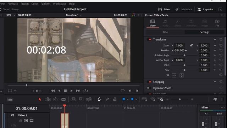227x128 pixels.
Task: Click the Rotation Angle slider handle
Action: [184, 55]
